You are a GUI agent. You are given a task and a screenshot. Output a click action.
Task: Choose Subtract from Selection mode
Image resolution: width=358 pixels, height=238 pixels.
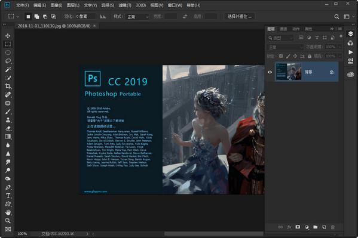pyautogui.click(x=45, y=17)
